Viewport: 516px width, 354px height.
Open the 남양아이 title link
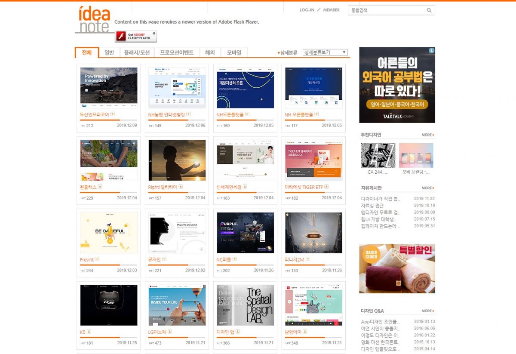pyautogui.click(x=294, y=332)
